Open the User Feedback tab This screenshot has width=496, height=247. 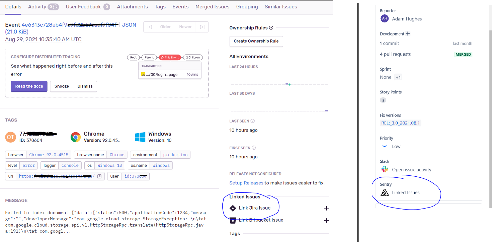pyautogui.click(x=83, y=6)
